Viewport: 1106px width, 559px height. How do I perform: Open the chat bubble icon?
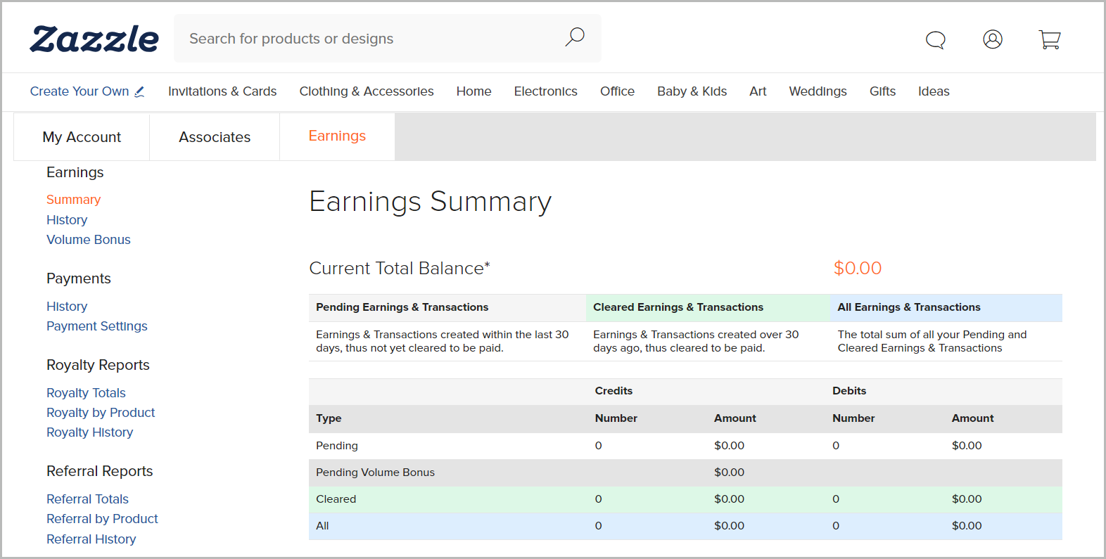[935, 40]
